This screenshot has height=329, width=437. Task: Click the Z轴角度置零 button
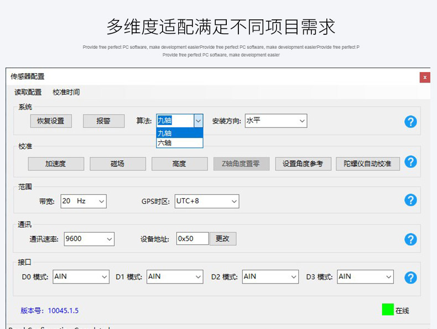tap(241, 164)
